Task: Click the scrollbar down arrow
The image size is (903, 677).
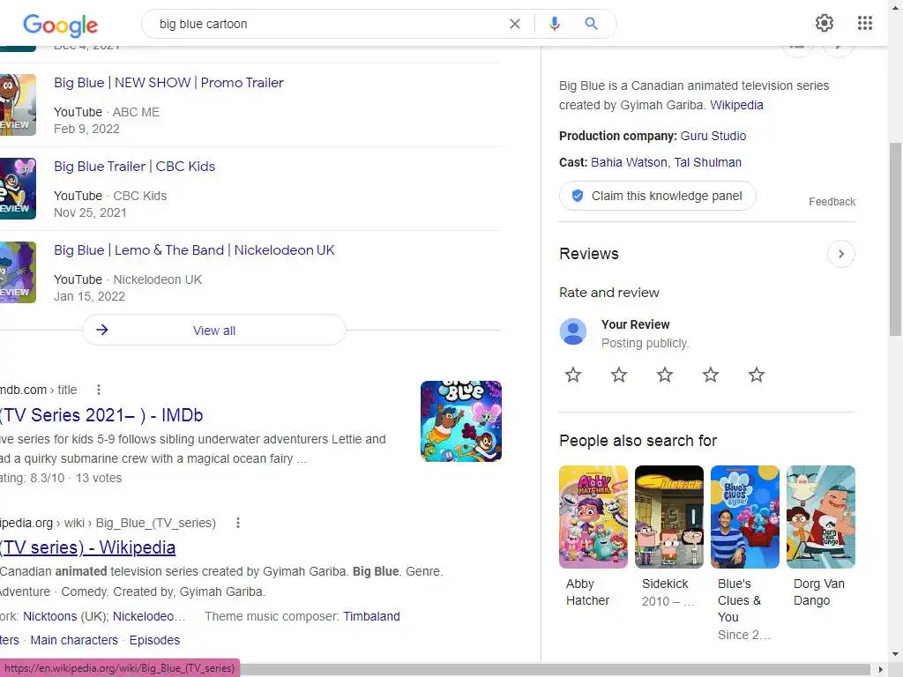Action: (895, 654)
